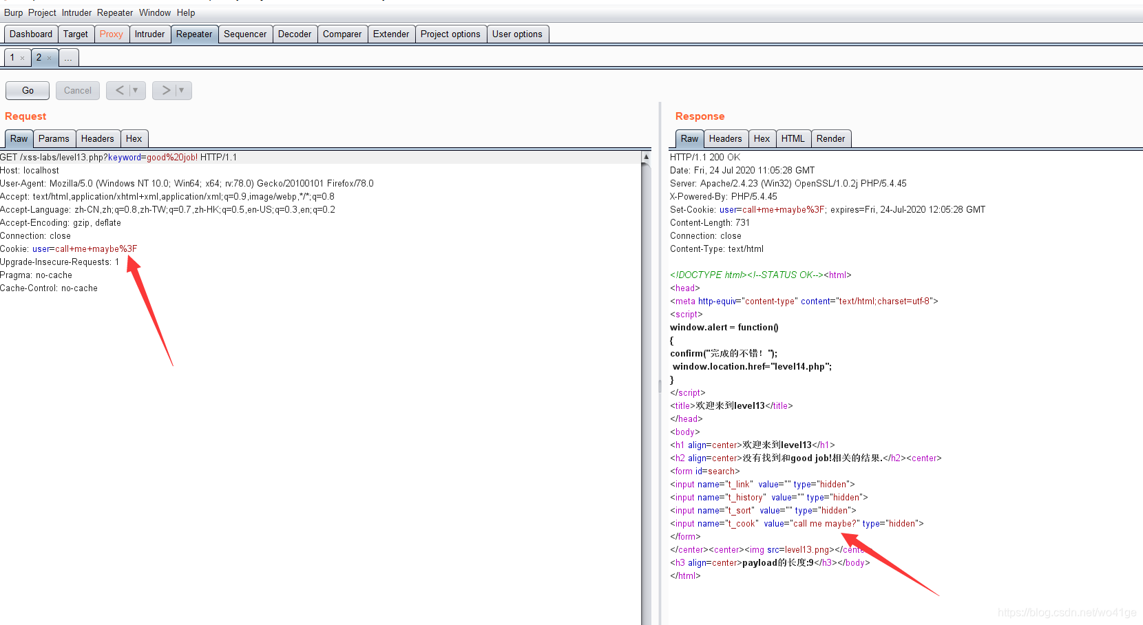
Task: Switch Response view to HTML tab
Action: coord(793,138)
